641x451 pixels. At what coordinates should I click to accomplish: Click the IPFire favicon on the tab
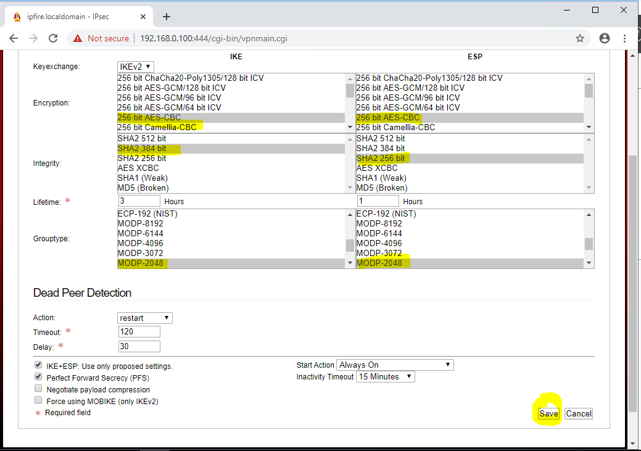[x=17, y=17]
